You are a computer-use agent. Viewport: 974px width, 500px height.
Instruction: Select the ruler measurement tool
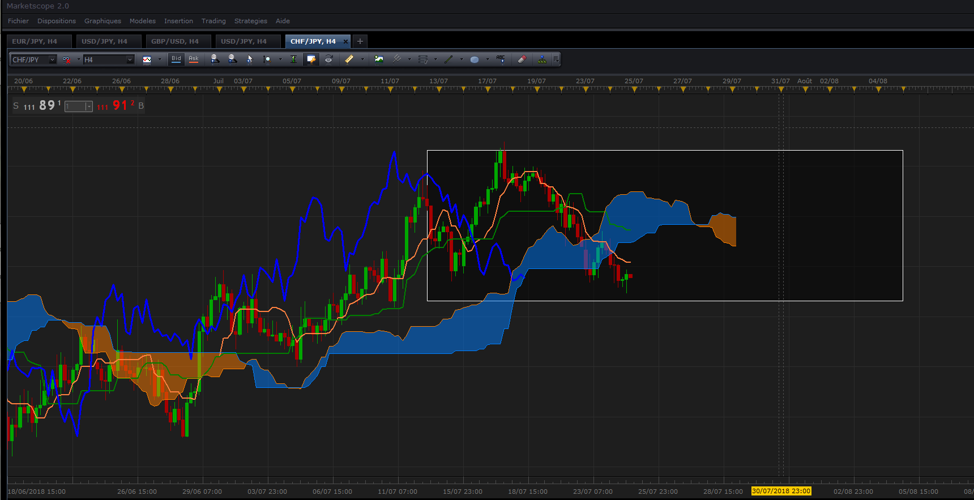[349, 59]
